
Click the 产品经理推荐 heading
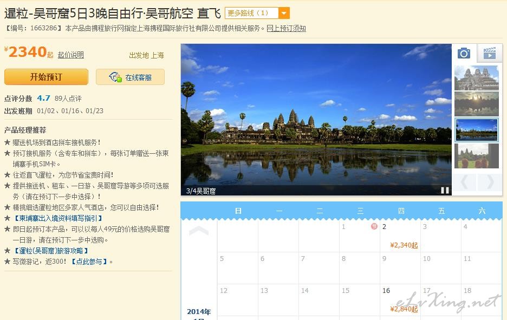25,130
